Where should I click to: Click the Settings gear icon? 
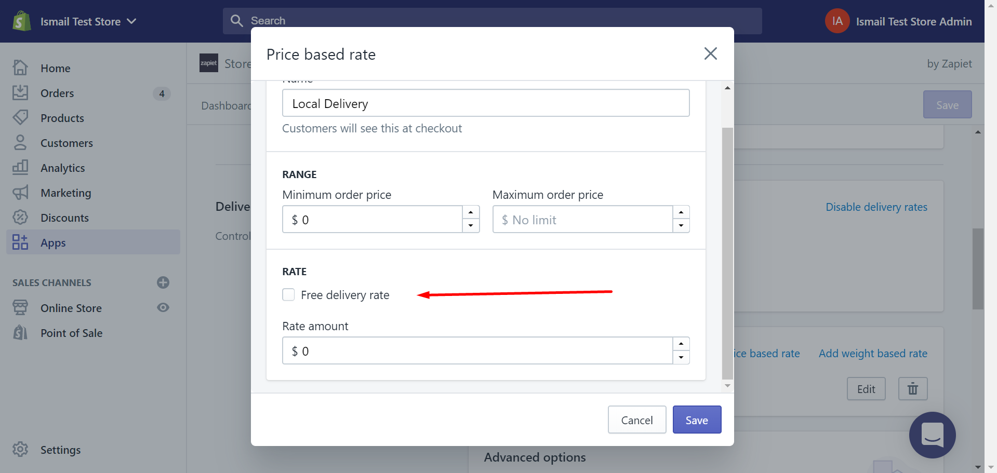coord(20,449)
